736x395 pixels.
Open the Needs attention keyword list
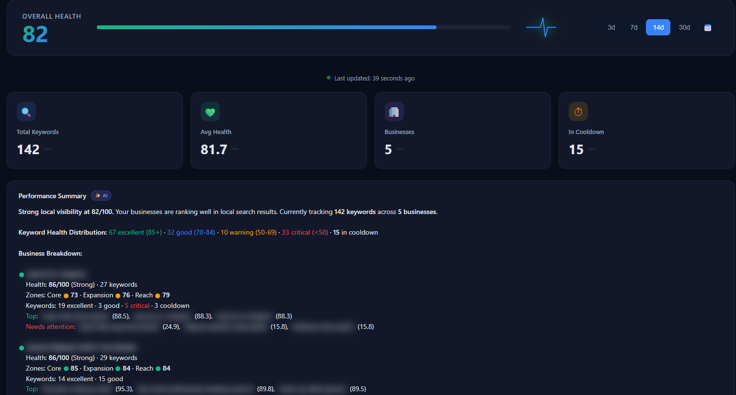[50, 326]
